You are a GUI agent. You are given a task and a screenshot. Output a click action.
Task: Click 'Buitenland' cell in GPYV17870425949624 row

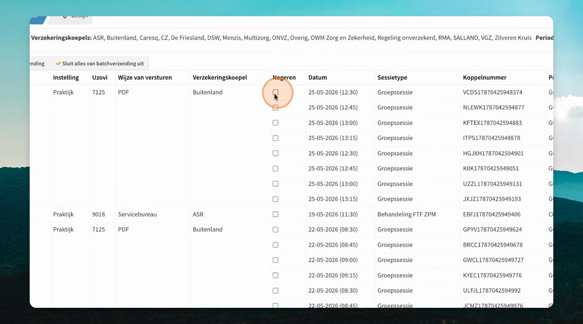207,229
